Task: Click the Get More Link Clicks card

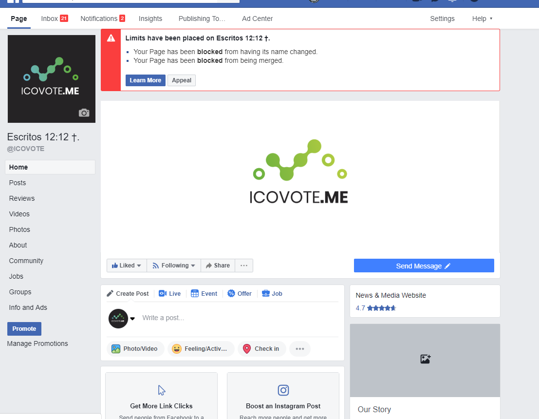Action: tap(162, 396)
